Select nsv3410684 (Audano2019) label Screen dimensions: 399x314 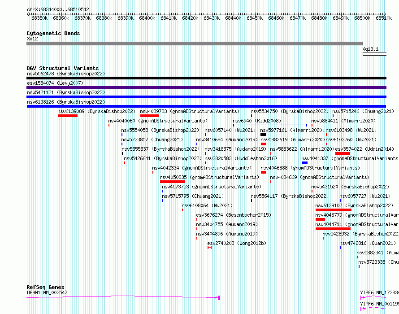point(227,140)
